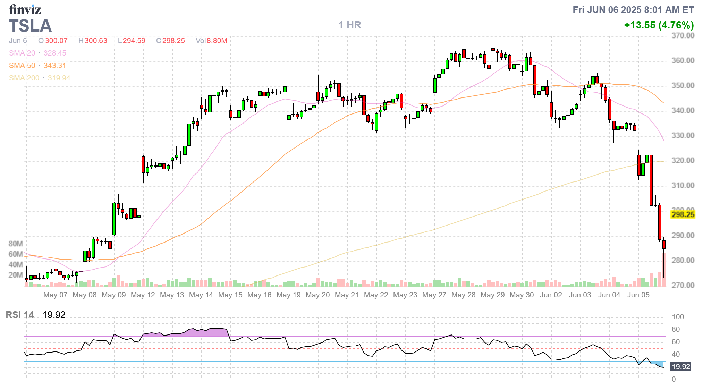Screen dimensions: 703x390
Task: Click the SMA 20 legend entry
Action: click(x=37, y=53)
